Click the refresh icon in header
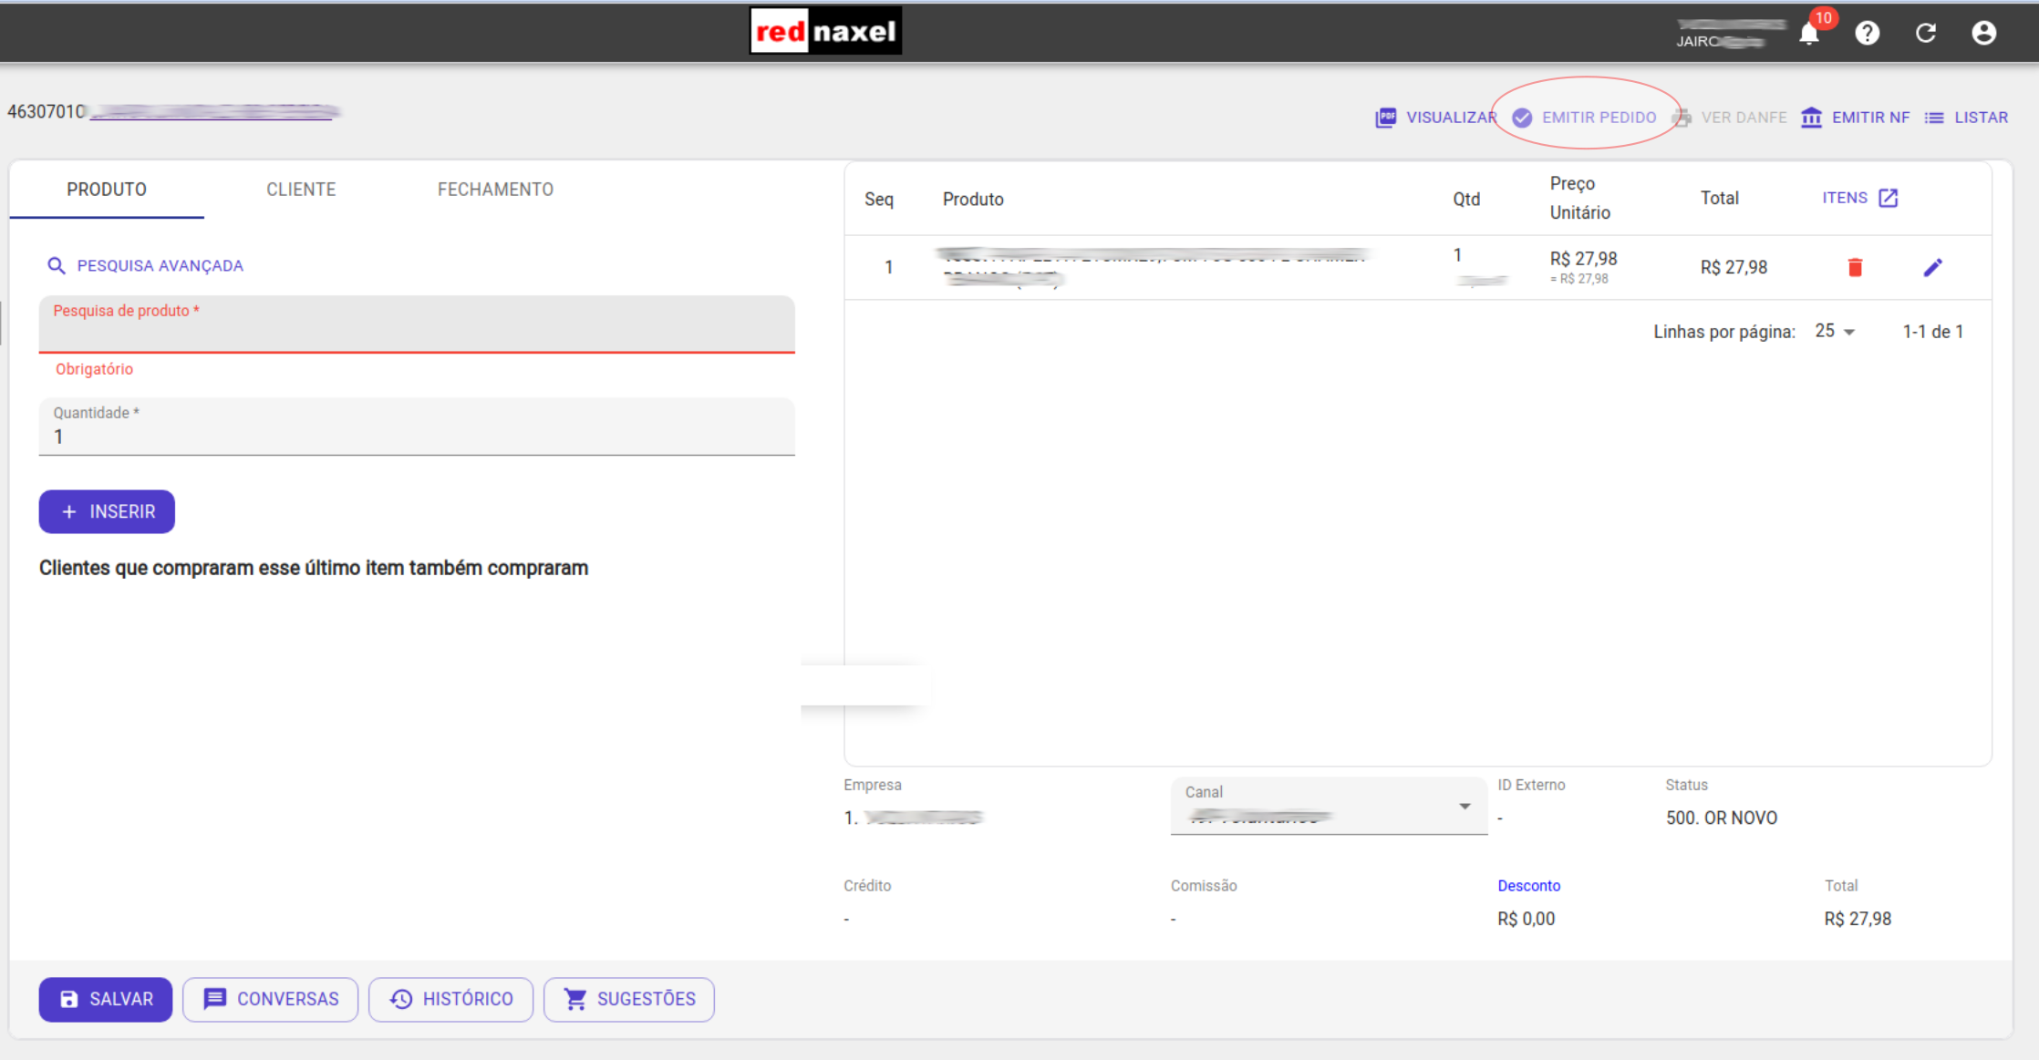 1925,34
